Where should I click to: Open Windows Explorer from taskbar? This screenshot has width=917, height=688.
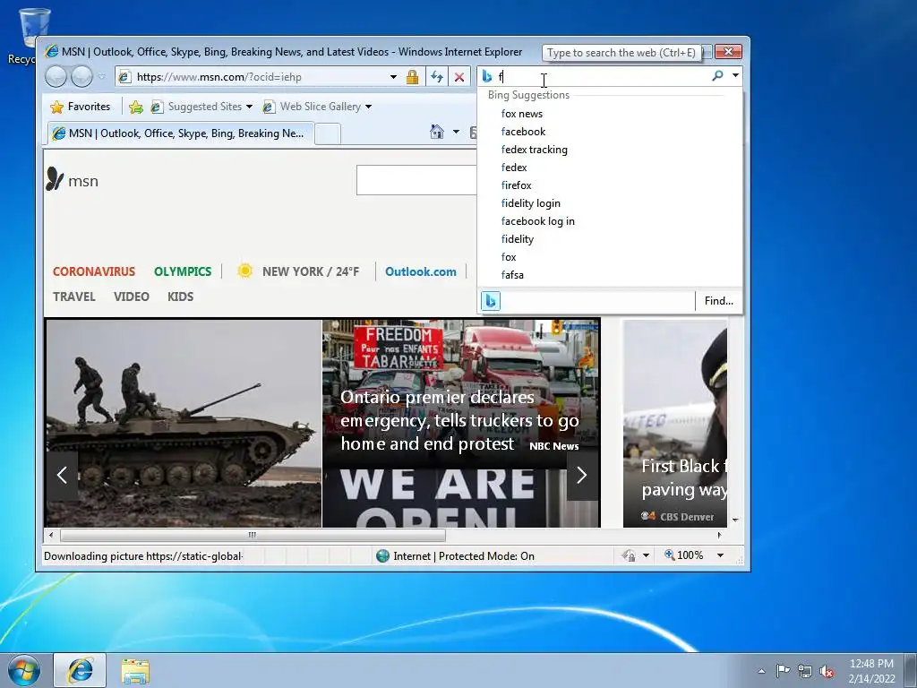tap(135, 671)
